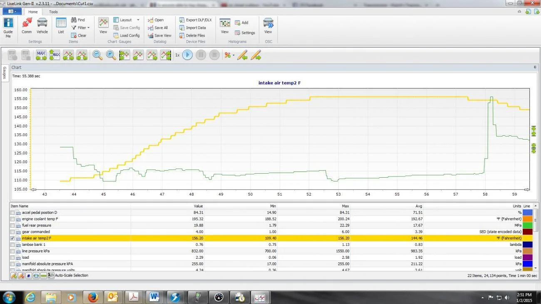Click Histograms Settings
This screenshot has height=304, width=541.
(x=245, y=33)
